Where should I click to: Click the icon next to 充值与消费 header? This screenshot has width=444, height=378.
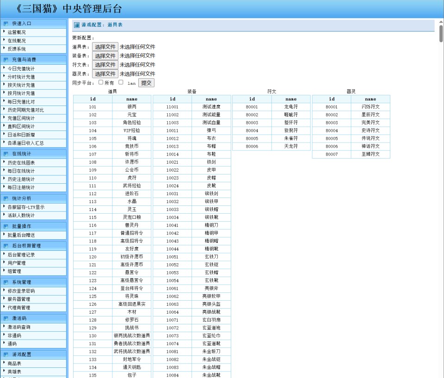[6, 60]
